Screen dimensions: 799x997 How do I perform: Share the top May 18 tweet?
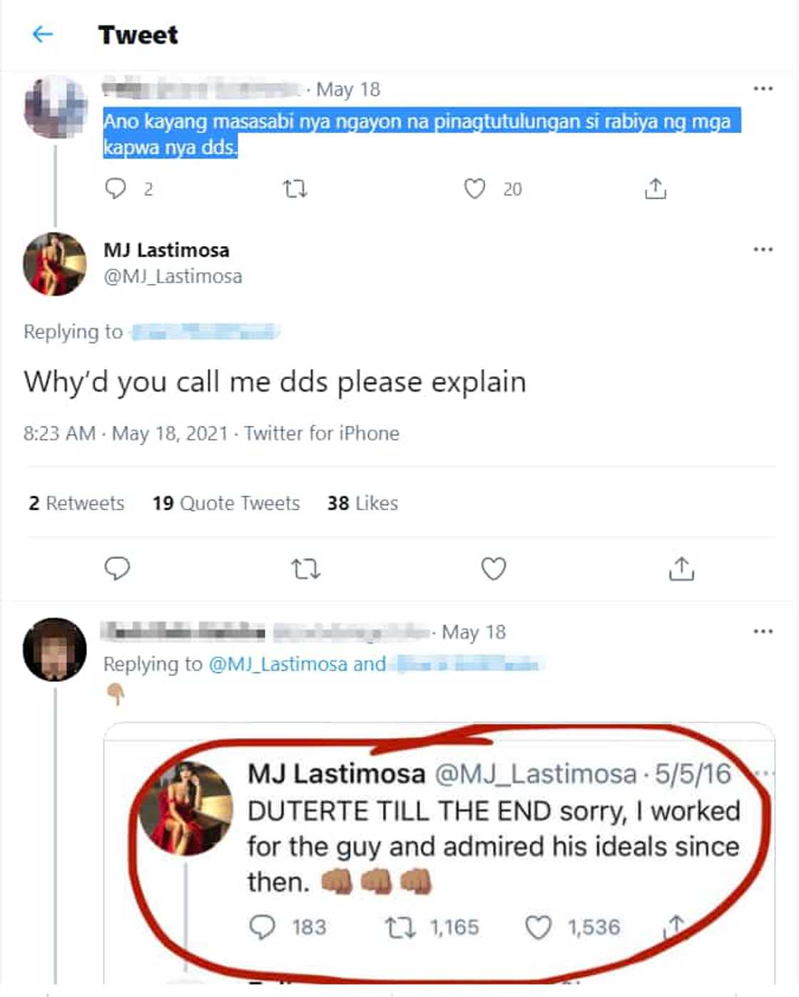(655, 188)
